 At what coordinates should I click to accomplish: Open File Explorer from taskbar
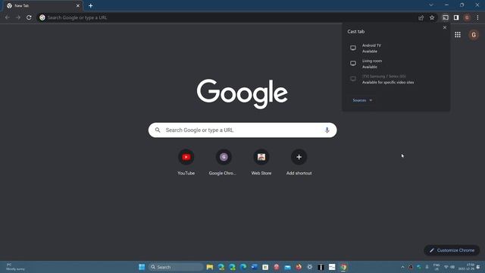(x=210, y=267)
